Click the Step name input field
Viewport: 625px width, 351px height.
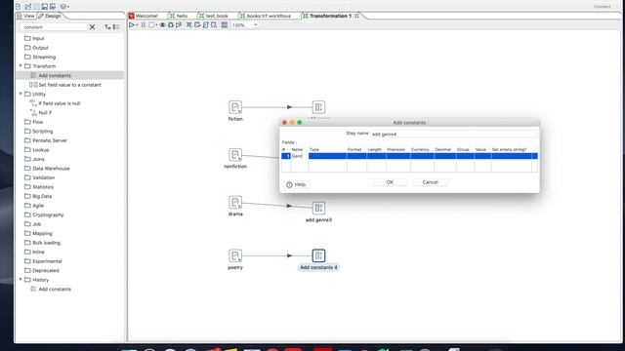(x=453, y=135)
